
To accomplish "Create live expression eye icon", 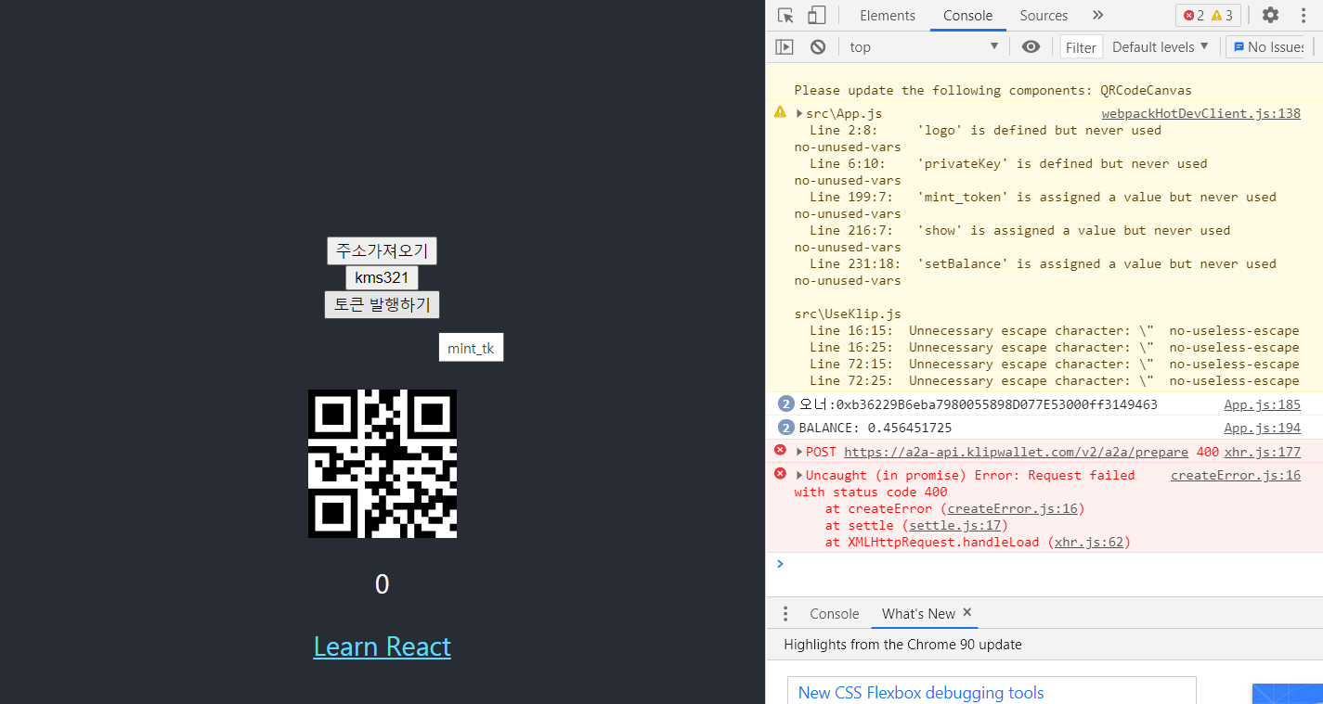I will pos(1031,46).
